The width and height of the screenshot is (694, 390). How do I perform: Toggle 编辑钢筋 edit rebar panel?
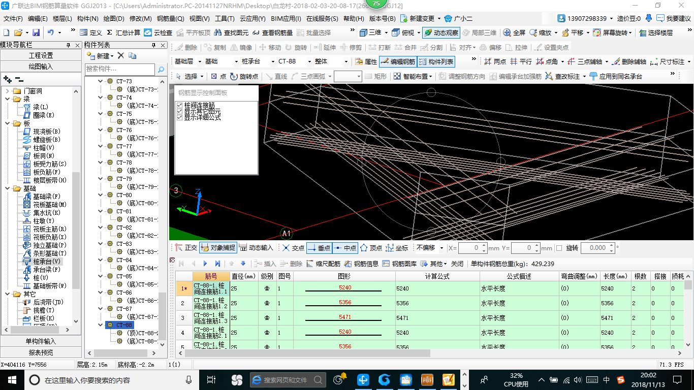point(398,62)
